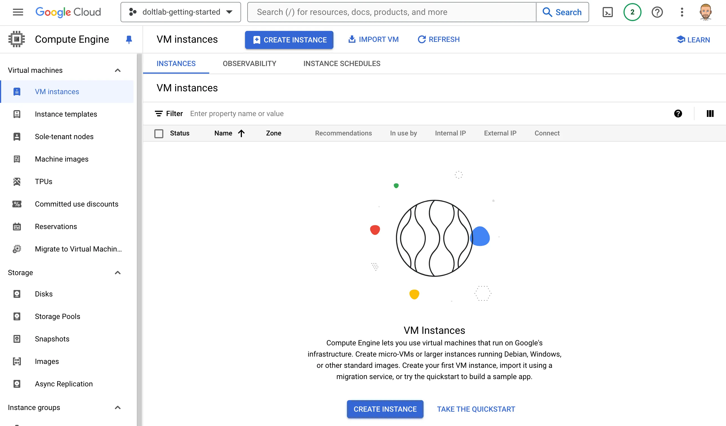Click the help question mark in top bar

(657, 12)
